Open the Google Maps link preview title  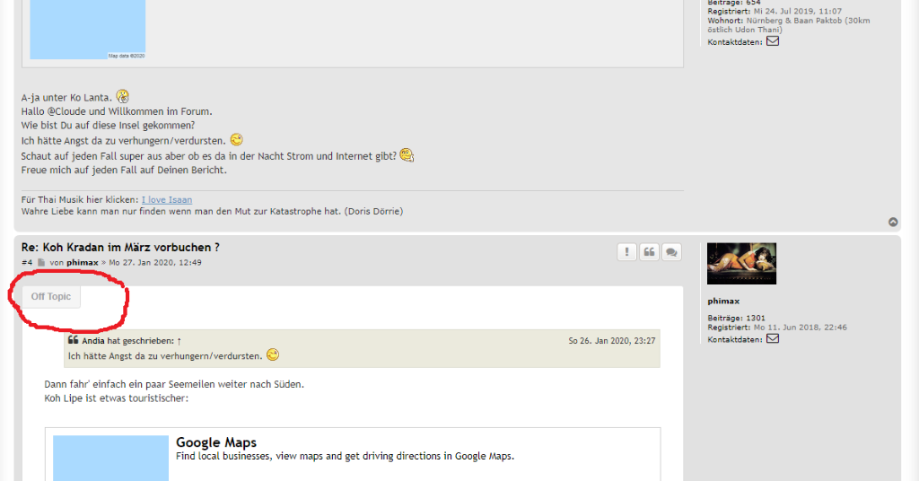tap(216, 442)
